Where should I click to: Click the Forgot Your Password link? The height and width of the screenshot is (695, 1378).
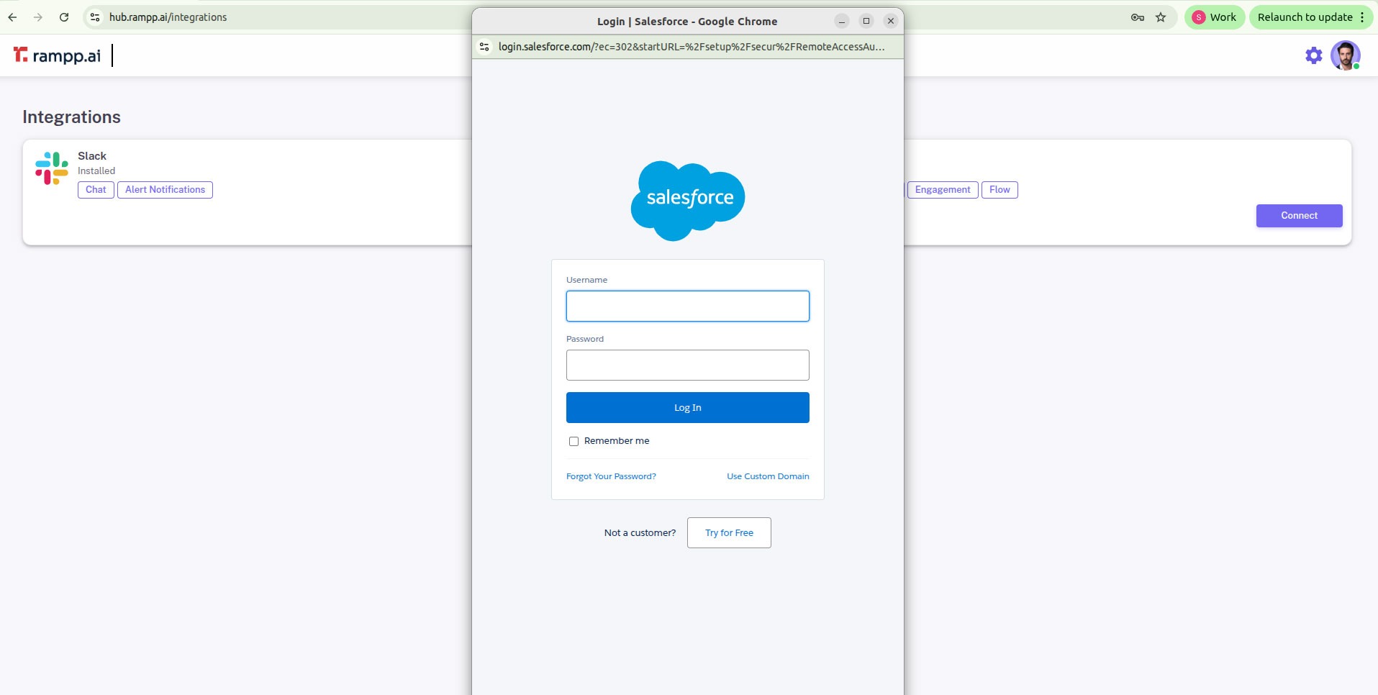[611, 476]
